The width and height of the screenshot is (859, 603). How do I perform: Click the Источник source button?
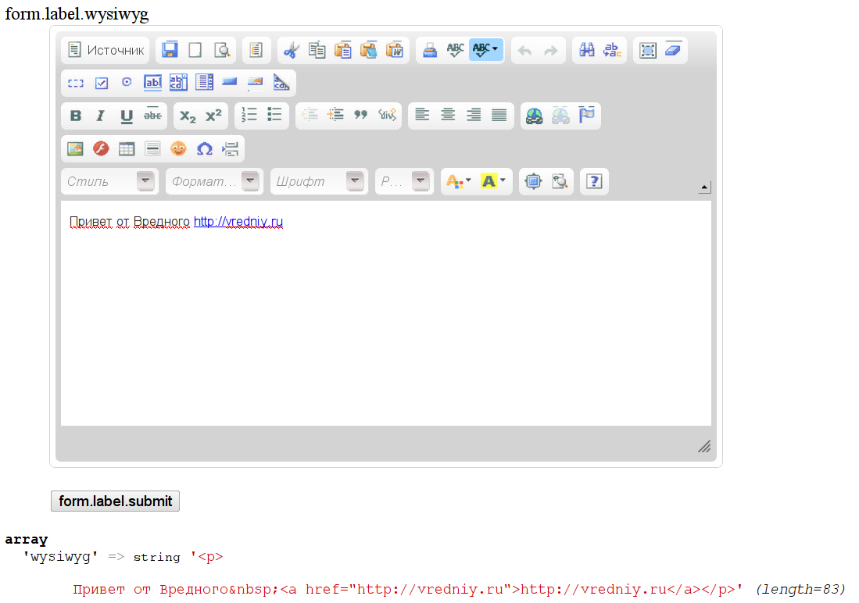[106, 51]
